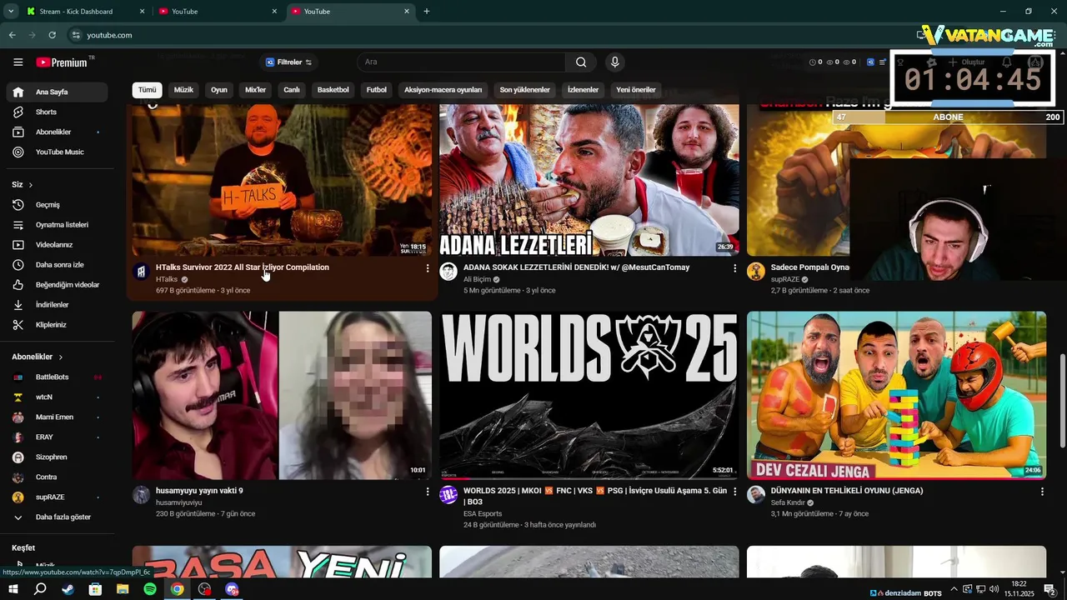This screenshot has height=600, width=1067.
Task: Open a new Chrome tab with plus
Action: click(x=427, y=12)
